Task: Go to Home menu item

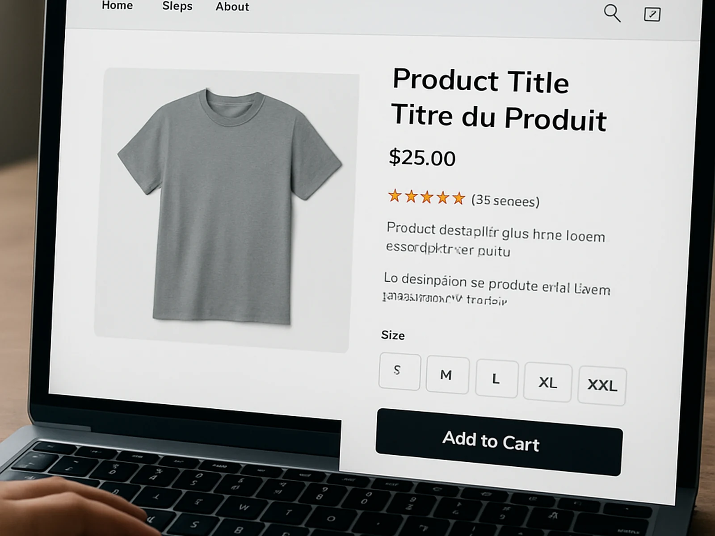Action: 117,5
